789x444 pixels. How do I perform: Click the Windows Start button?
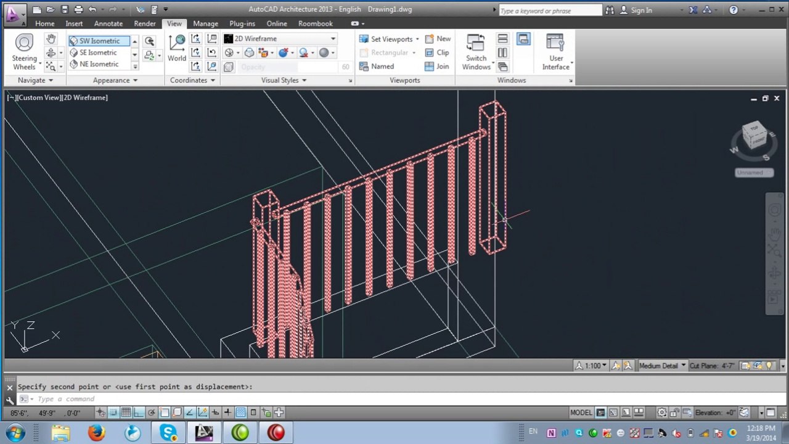(15, 432)
